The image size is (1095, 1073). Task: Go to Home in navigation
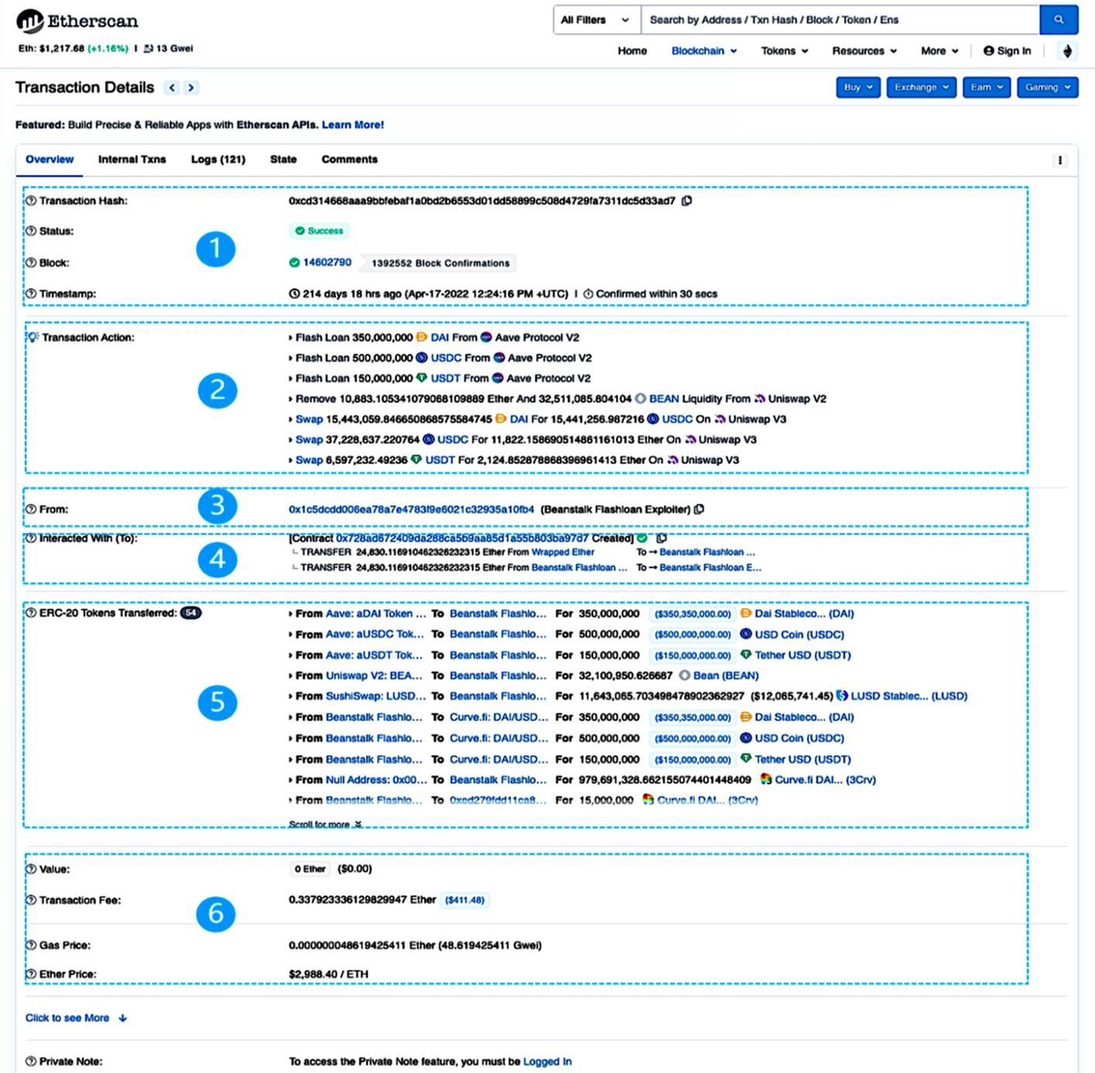tap(632, 51)
